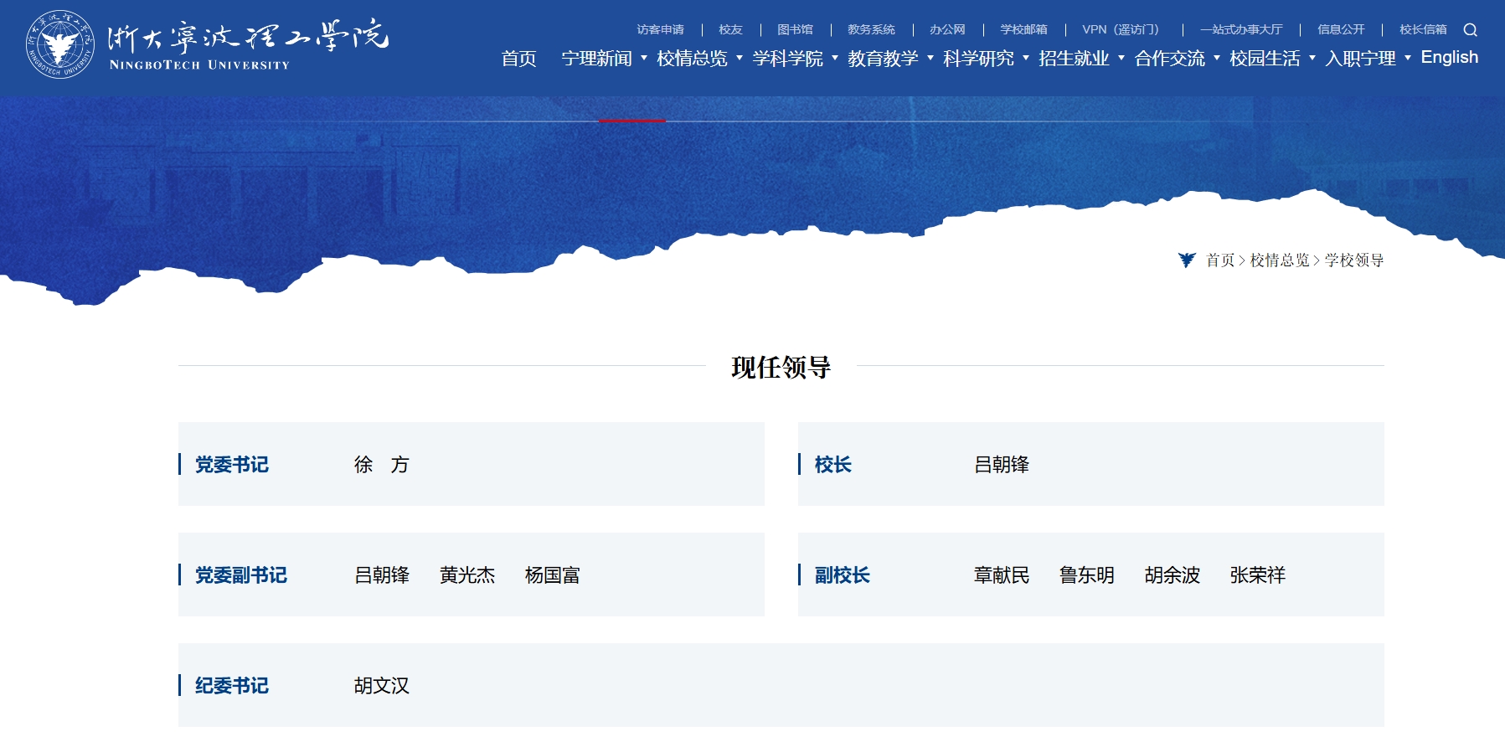Viewport: 1505px width, 742px height.
Task: Expand the 招生就业 dropdown arrow
Action: pyautogui.click(x=1121, y=59)
